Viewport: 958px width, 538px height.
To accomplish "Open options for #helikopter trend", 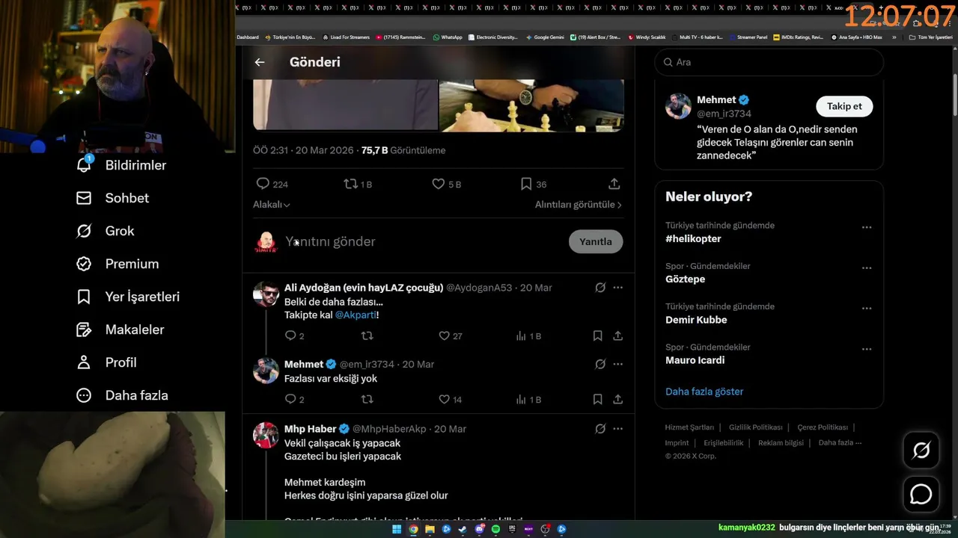I will (867, 227).
